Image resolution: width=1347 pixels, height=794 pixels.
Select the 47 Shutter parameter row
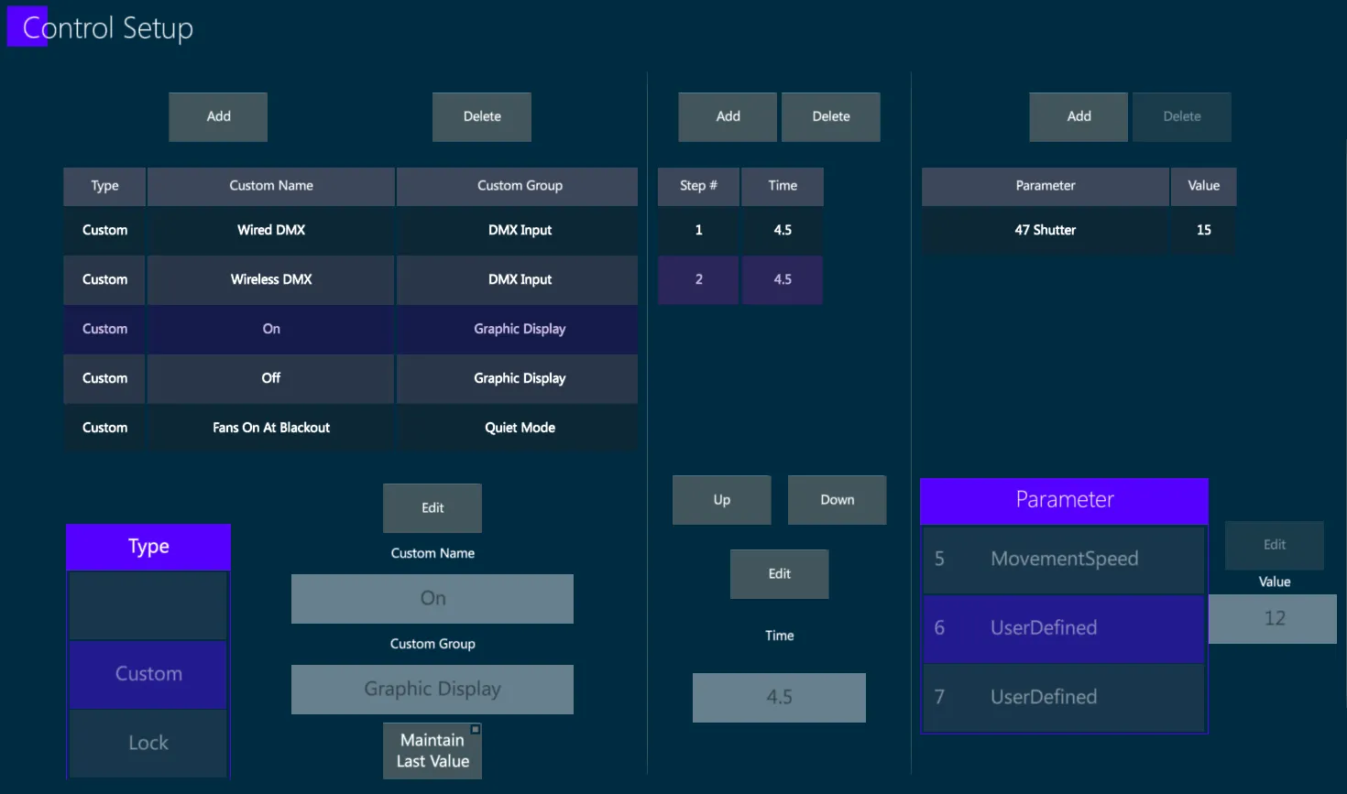[1079, 230]
